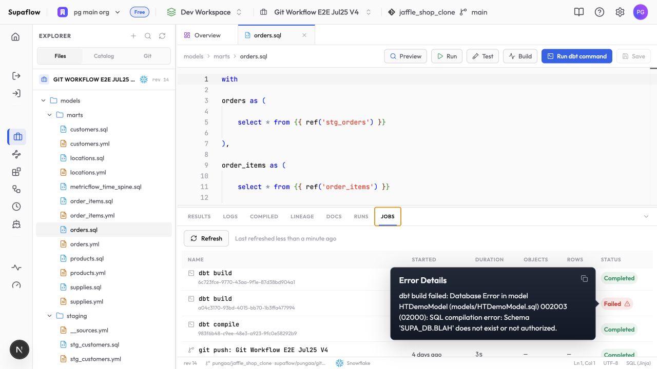Open the pg main org switcher dropdown
This screenshot has height=369, width=657.
88,12
